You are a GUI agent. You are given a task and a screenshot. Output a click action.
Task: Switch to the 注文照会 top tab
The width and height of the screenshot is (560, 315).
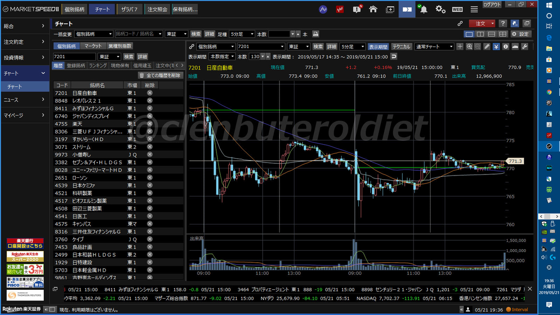click(x=157, y=9)
